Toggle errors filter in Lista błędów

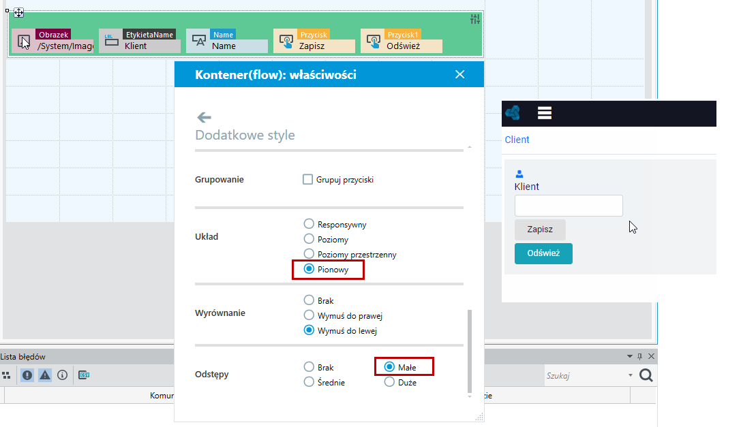(x=27, y=375)
